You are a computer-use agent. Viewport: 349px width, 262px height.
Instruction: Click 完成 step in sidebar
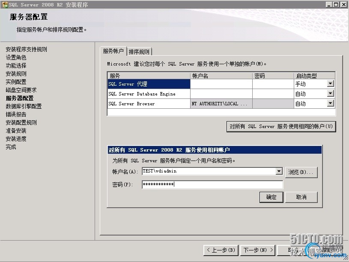coord(11,147)
